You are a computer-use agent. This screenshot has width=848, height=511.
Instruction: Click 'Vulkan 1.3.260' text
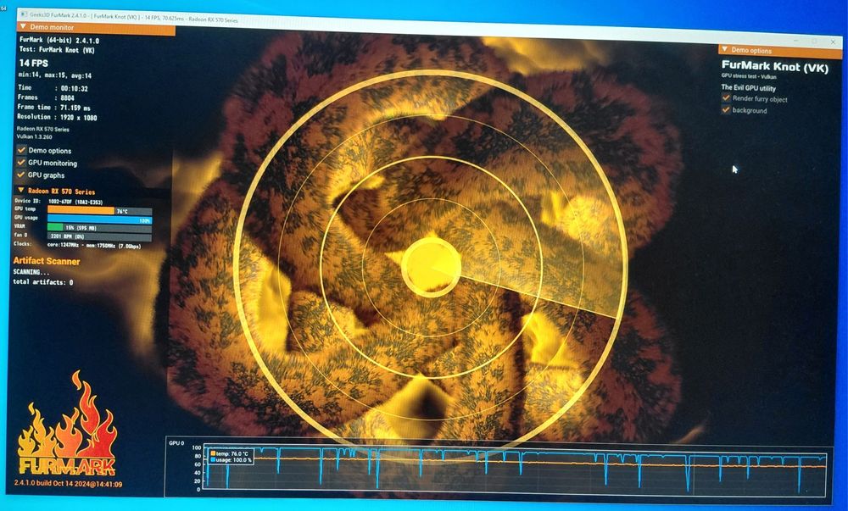coord(34,136)
